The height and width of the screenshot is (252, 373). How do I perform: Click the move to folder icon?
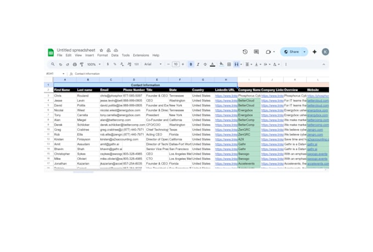[x=109, y=51]
